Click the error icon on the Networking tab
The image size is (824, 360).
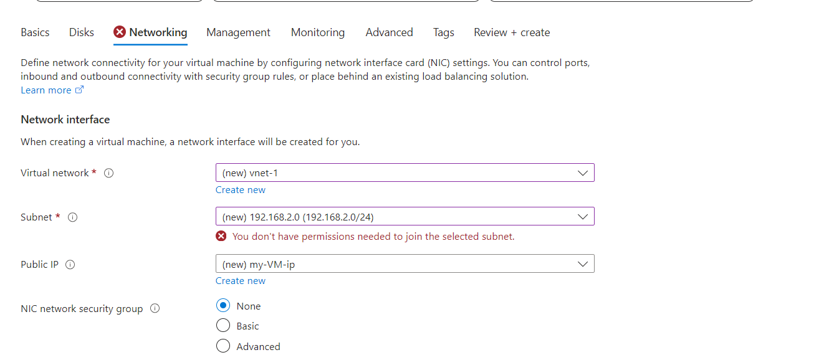119,32
